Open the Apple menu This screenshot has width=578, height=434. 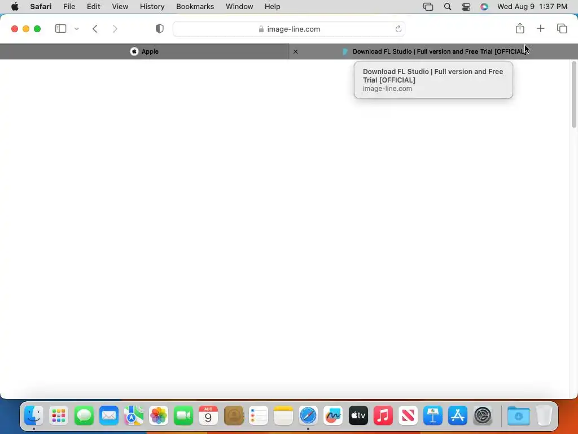[x=15, y=7]
